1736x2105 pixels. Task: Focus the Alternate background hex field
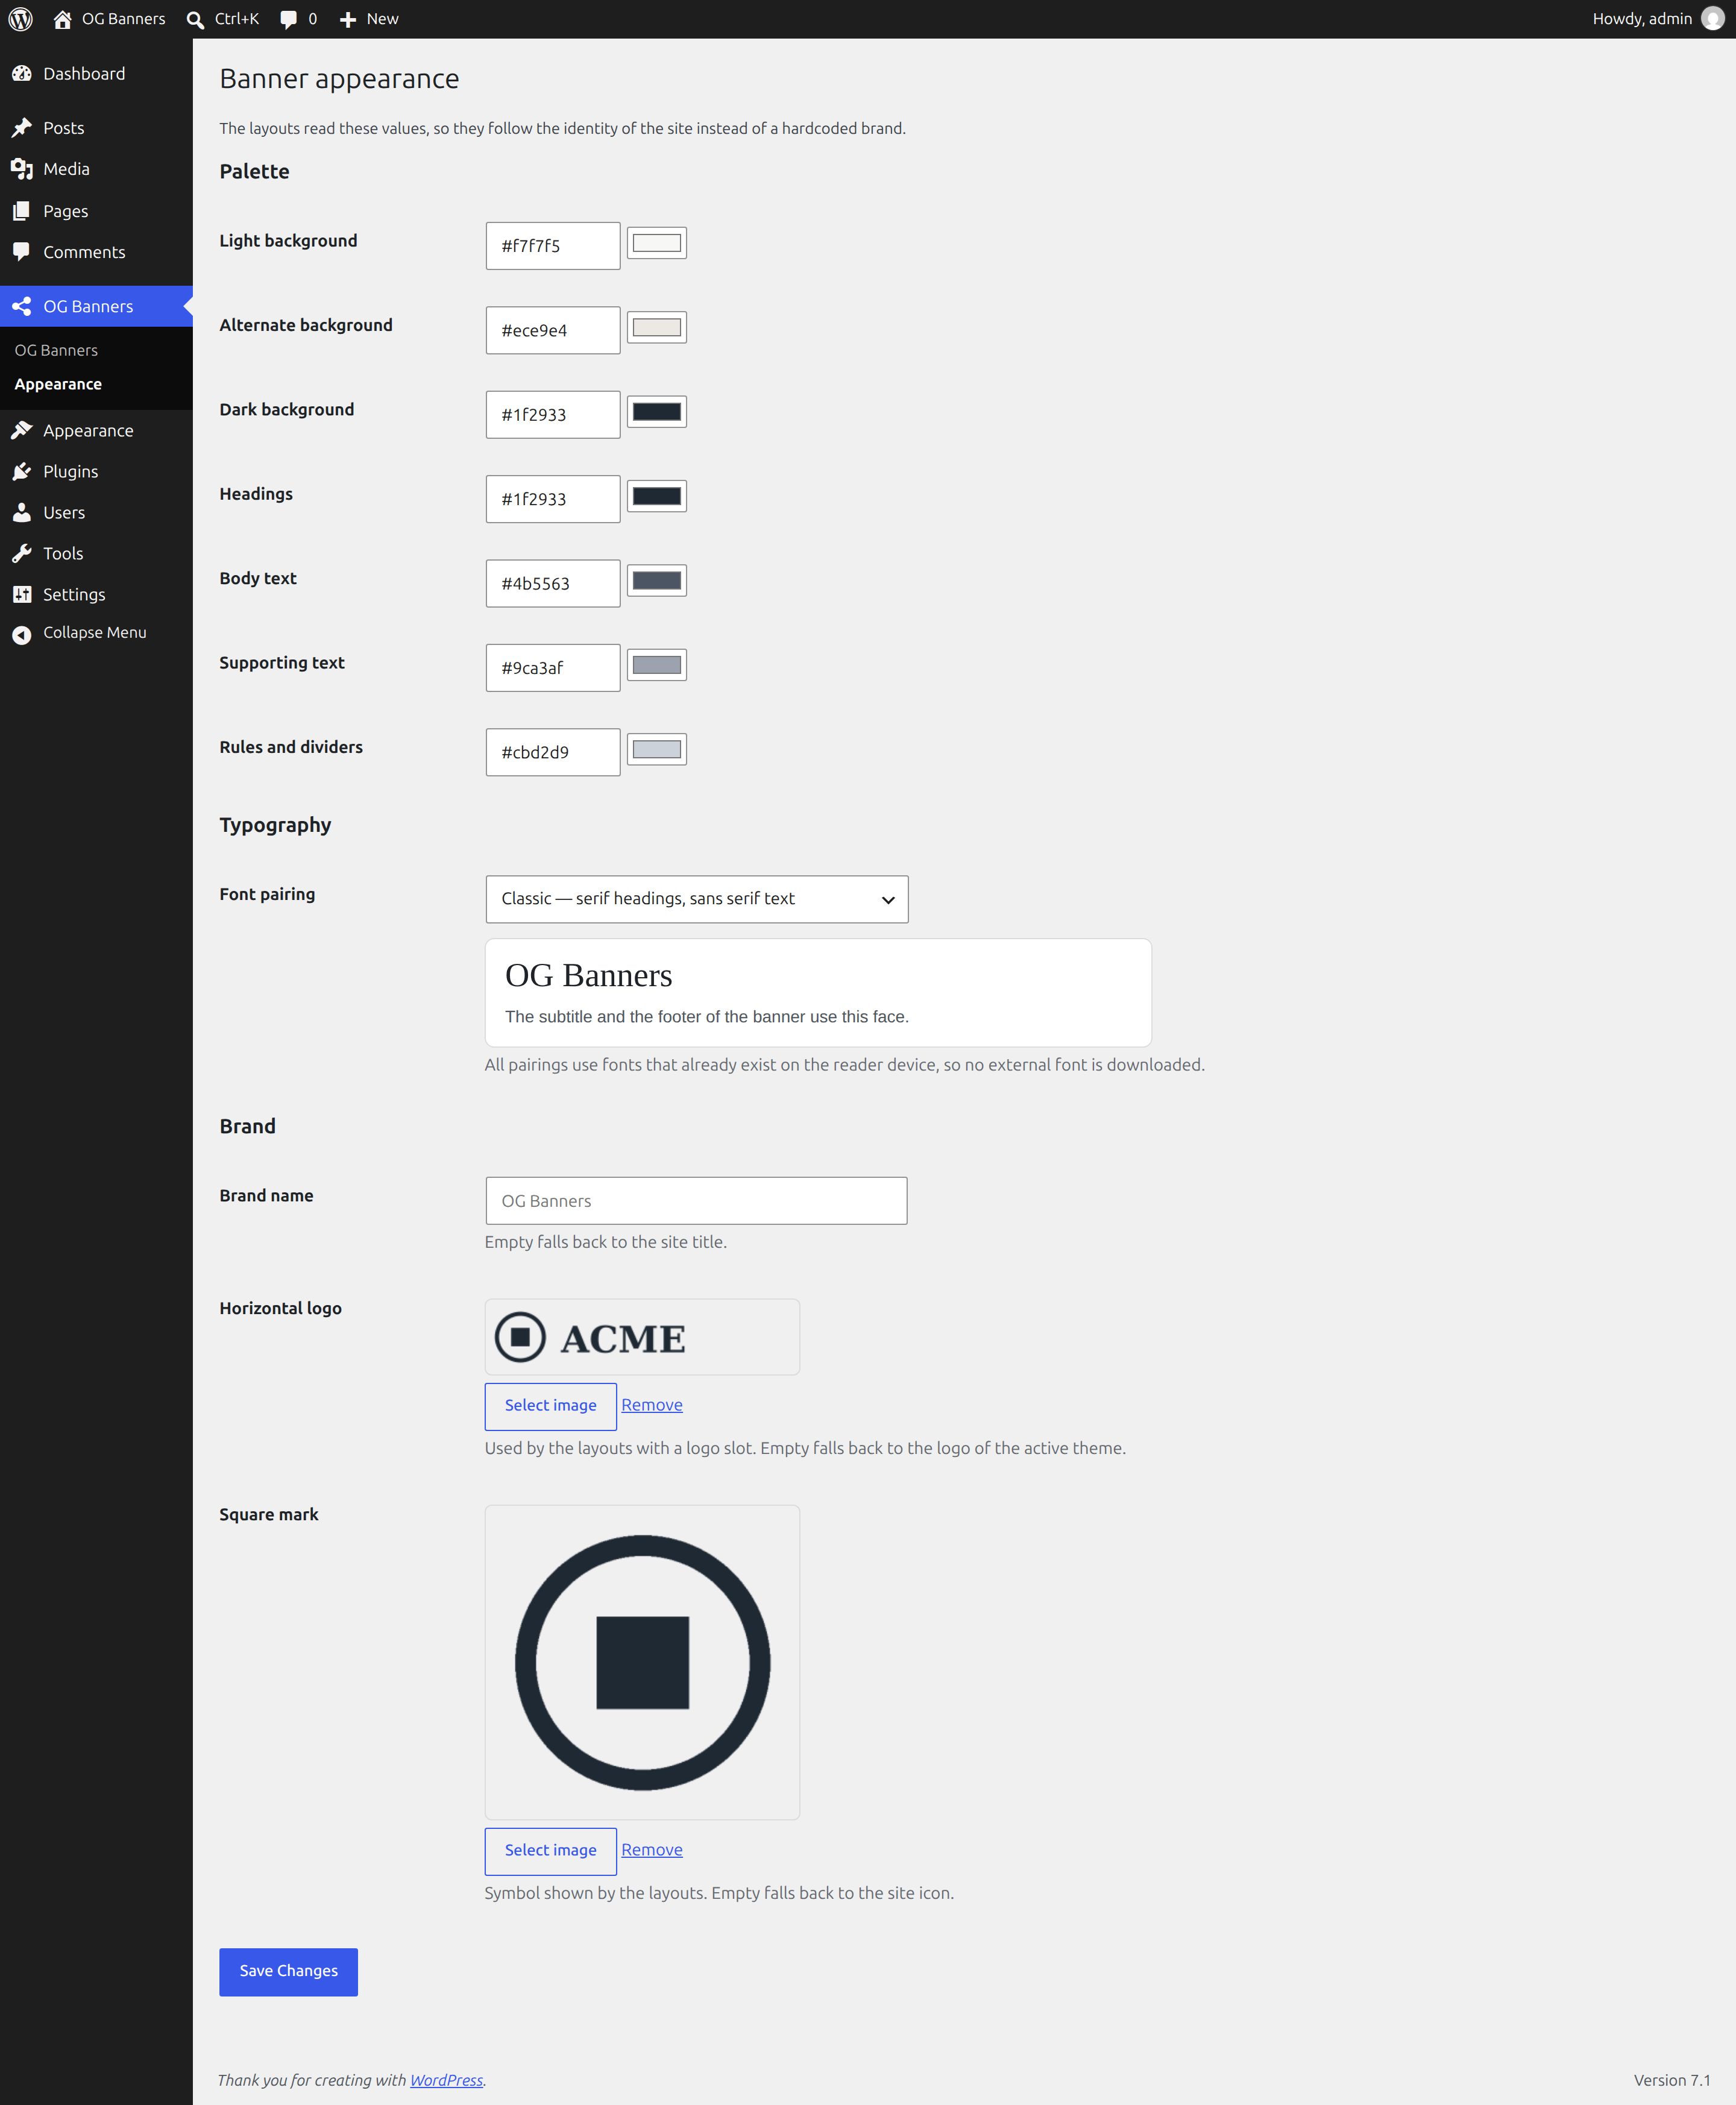553,330
